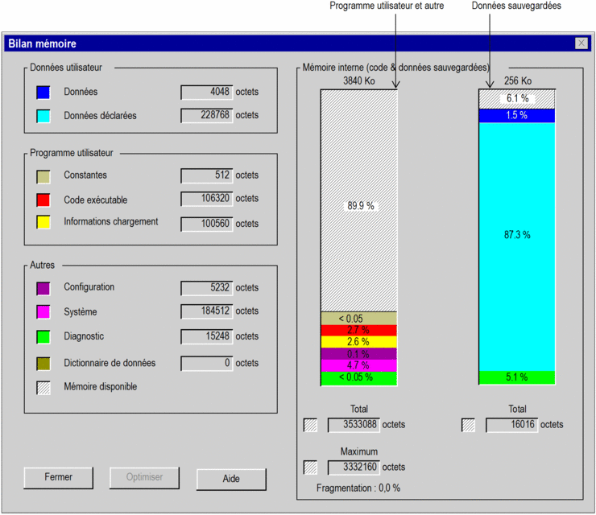The width and height of the screenshot is (596, 515).
Task: Click the Maximum field 3332160
Action: pyautogui.click(x=354, y=468)
